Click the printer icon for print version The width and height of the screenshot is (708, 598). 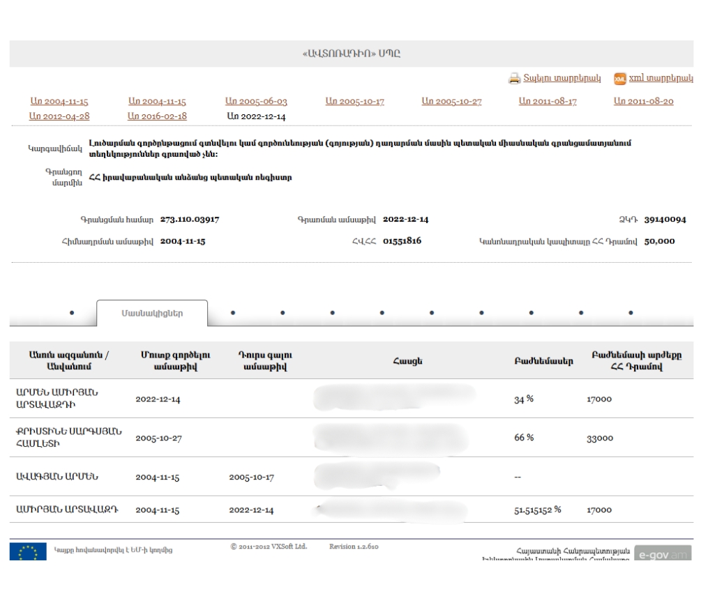(515, 78)
